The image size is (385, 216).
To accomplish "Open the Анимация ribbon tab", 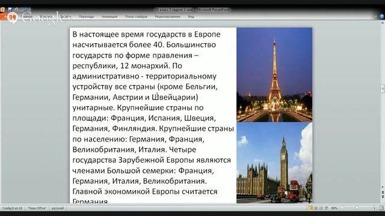I will [x=109, y=17].
